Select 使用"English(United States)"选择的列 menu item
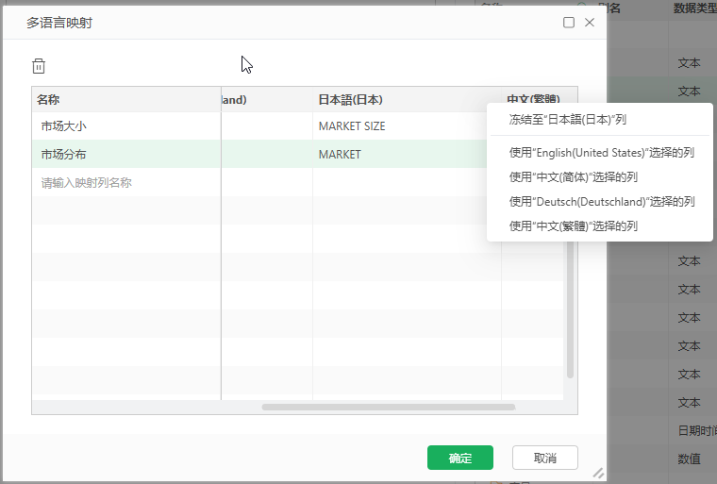This screenshot has height=484, width=717. (x=601, y=152)
